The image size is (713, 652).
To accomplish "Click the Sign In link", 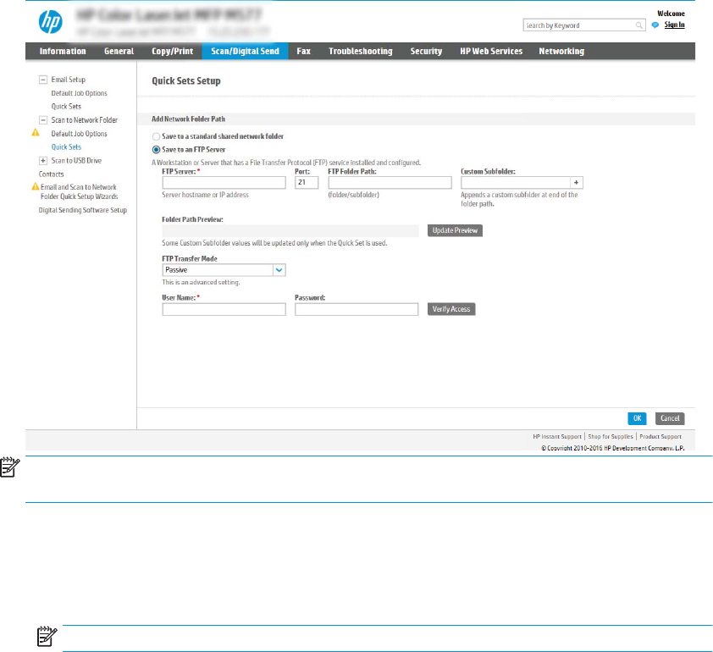I will [674, 25].
